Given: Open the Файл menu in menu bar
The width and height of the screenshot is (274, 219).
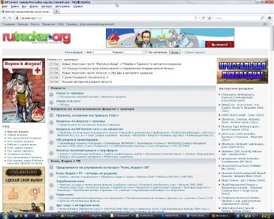Looking at the screenshot, I should click(x=5, y=7).
